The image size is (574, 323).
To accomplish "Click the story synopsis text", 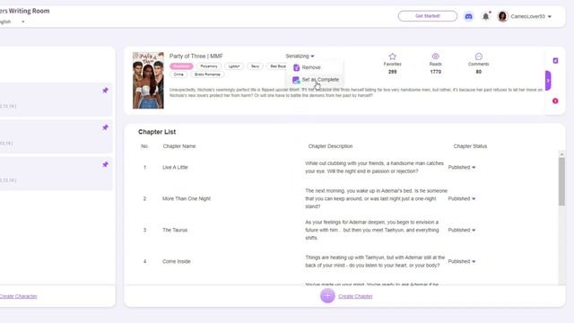I will pyautogui.click(x=356, y=92).
